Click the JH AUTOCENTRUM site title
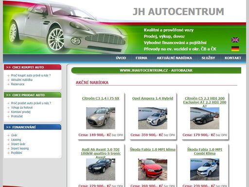 pos(178,12)
